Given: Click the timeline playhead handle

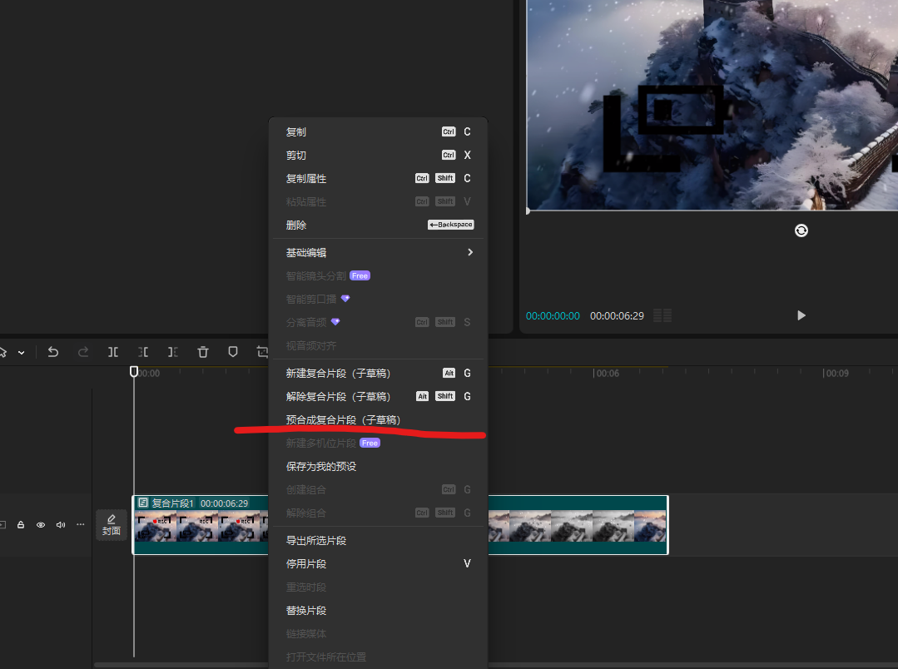Looking at the screenshot, I should coord(134,371).
